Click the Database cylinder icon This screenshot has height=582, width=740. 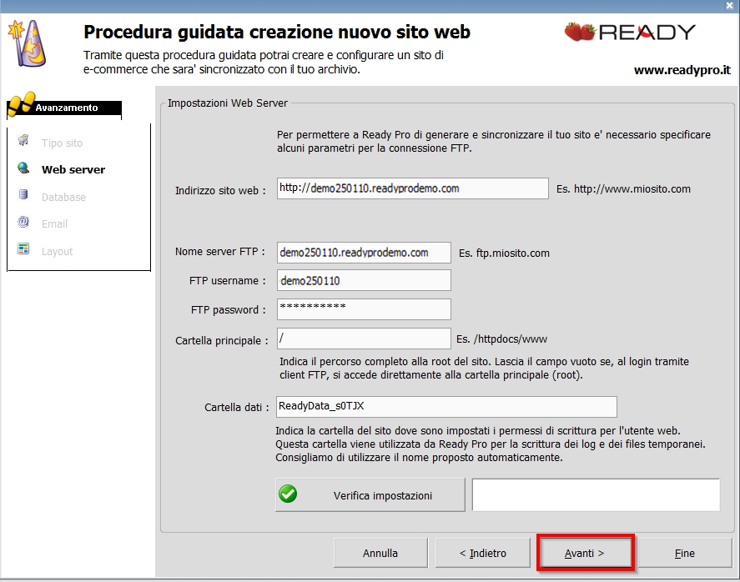[x=23, y=197]
